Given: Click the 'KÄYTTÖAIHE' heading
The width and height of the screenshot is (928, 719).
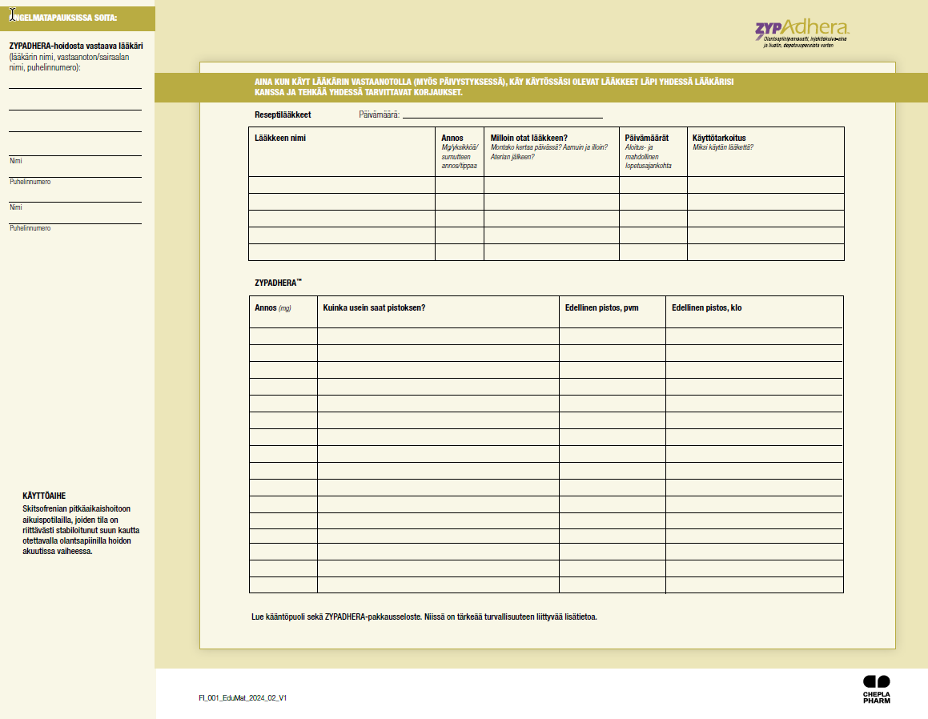Looking at the screenshot, I should (44, 496).
